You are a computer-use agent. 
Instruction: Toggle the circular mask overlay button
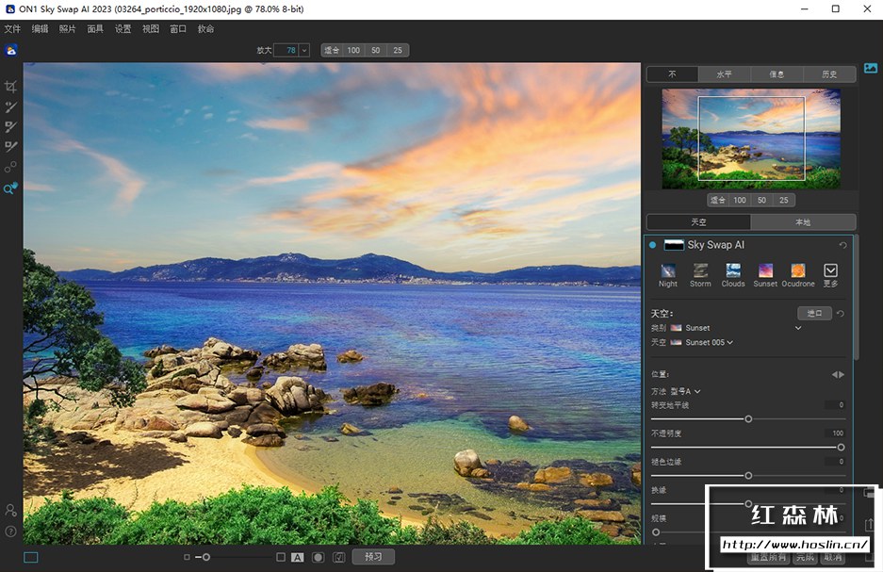point(319,557)
